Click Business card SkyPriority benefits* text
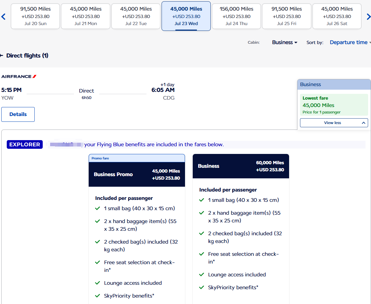Image resolution: width=371 pixels, height=304 pixels. pyautogui.click(x=233, y=287)
